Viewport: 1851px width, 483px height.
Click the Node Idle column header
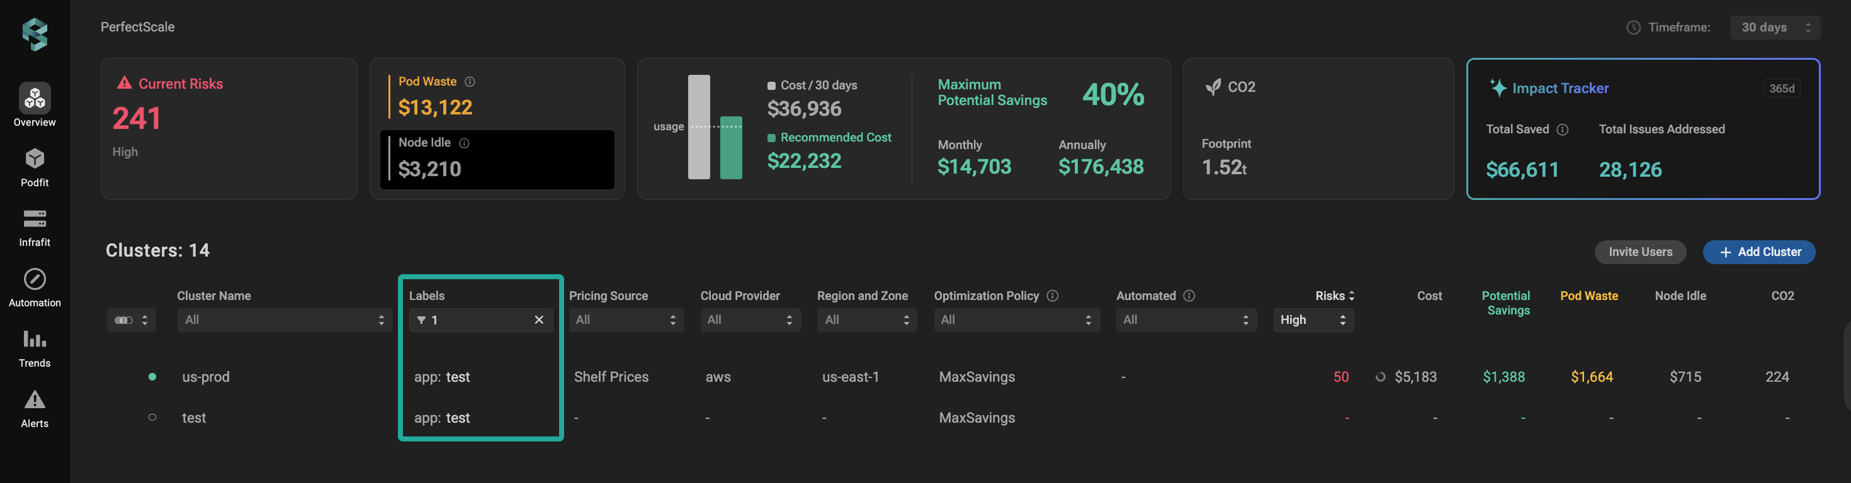click(1681, 296)
